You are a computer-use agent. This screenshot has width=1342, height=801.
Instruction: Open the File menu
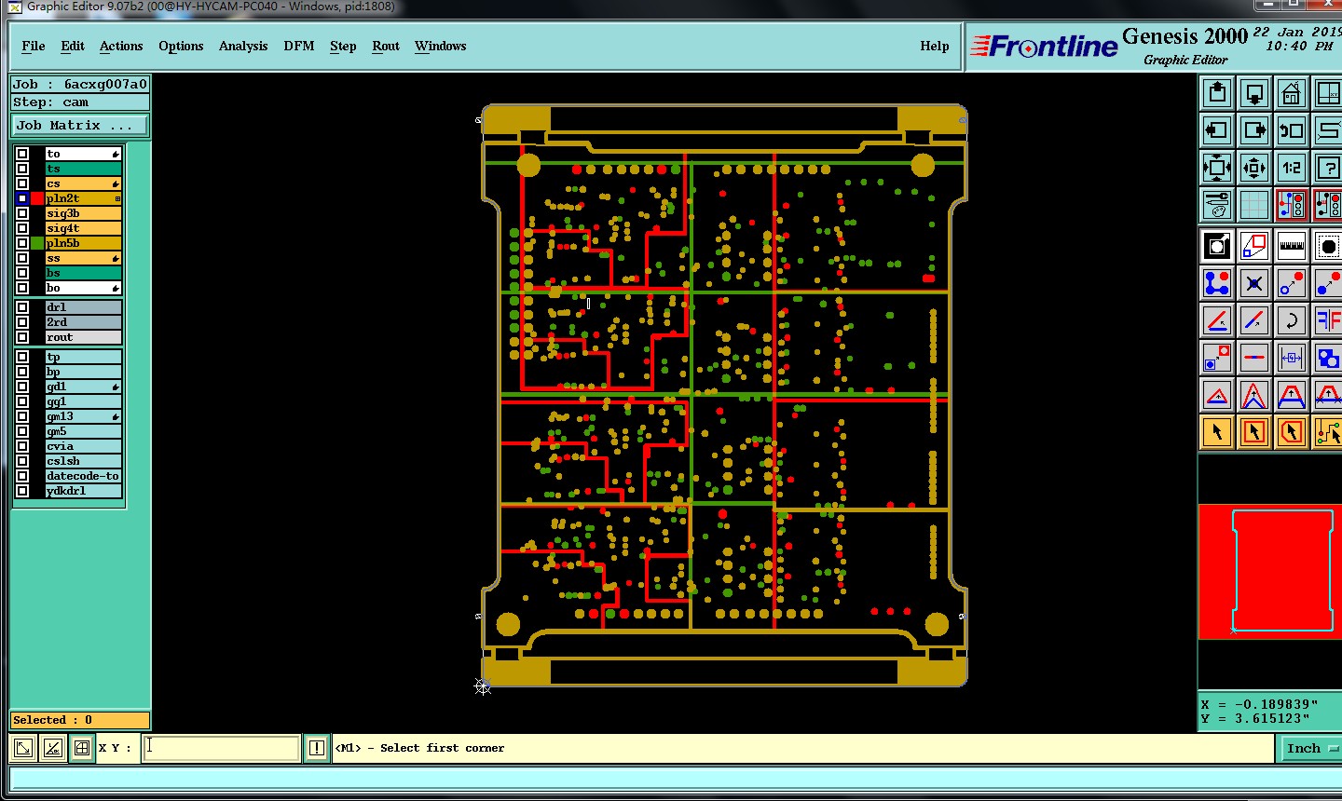tap(34, 46)
